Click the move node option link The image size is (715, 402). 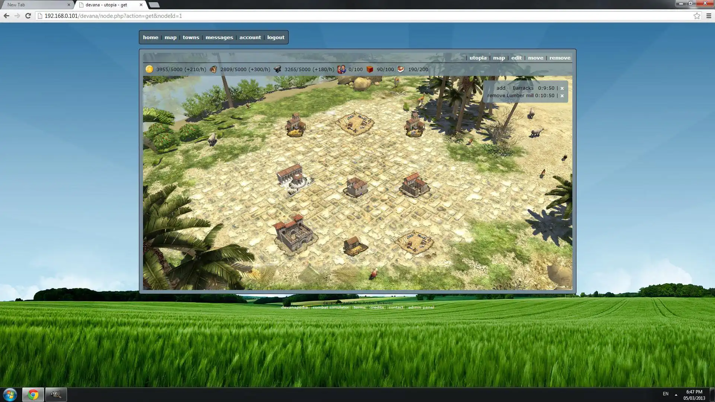(535, 57)
